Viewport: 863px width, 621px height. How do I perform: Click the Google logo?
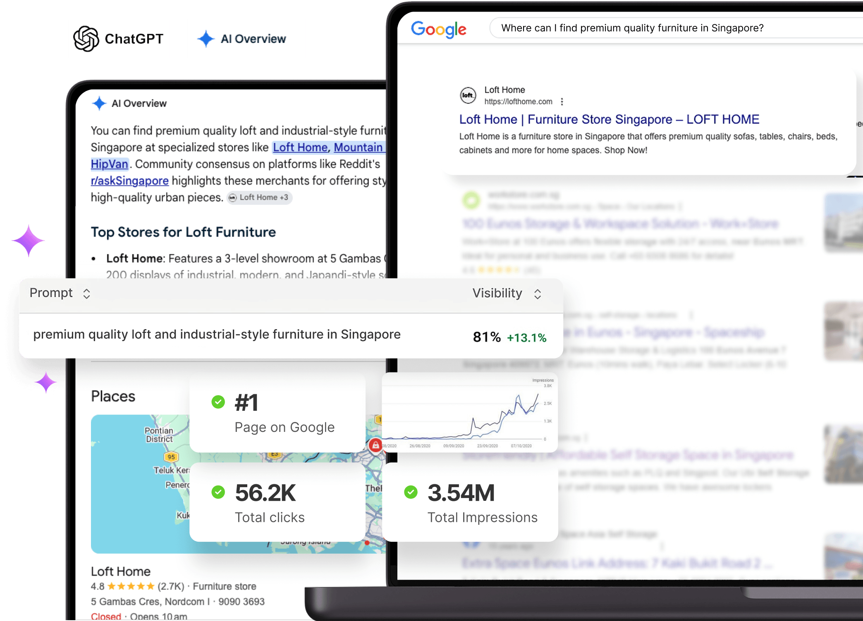tap(438, 29)
